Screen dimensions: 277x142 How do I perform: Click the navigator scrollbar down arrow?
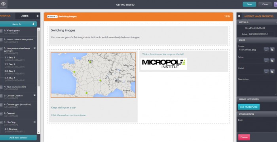(x=39, y=132)
